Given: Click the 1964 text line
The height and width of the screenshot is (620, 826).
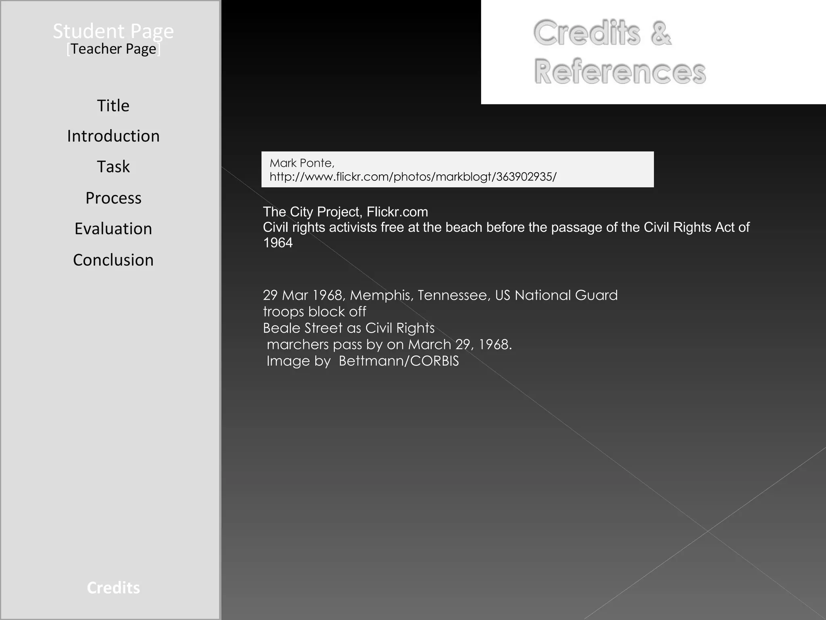Looking at the screenshot, I should [x=278, y=243].
